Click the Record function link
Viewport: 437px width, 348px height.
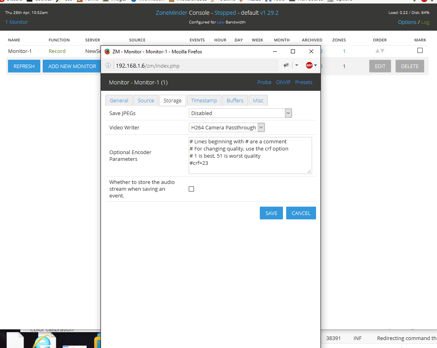[x=57, y=51]
